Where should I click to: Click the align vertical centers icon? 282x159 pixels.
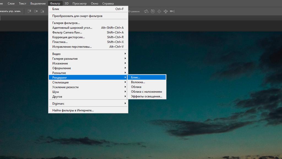pyautogui.click(x=36, y=11)
